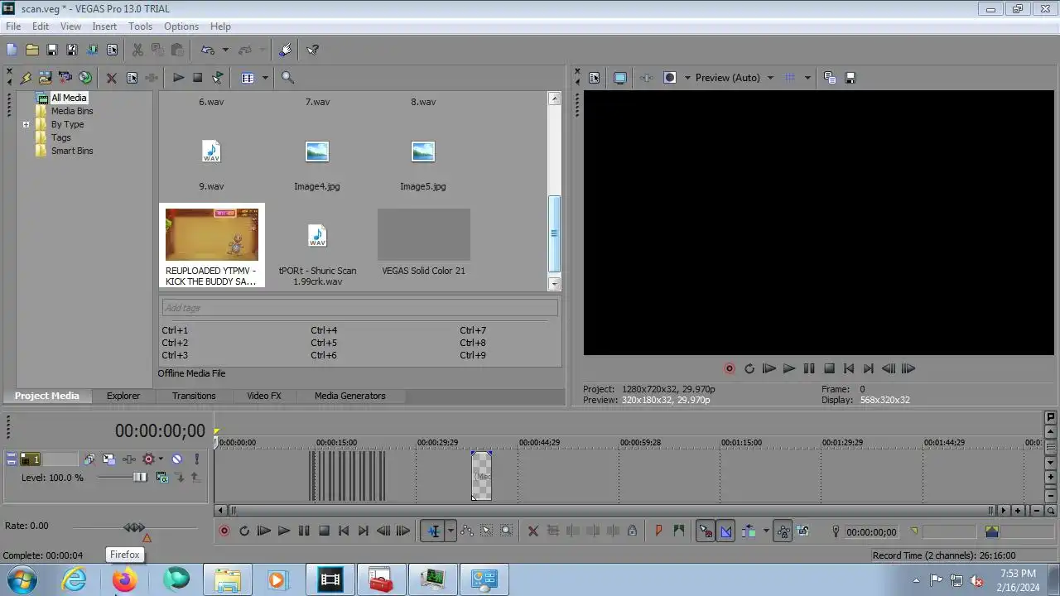Create a new project from the main toolbar
Screen dimensions: 1060x596
coord(12,50)
